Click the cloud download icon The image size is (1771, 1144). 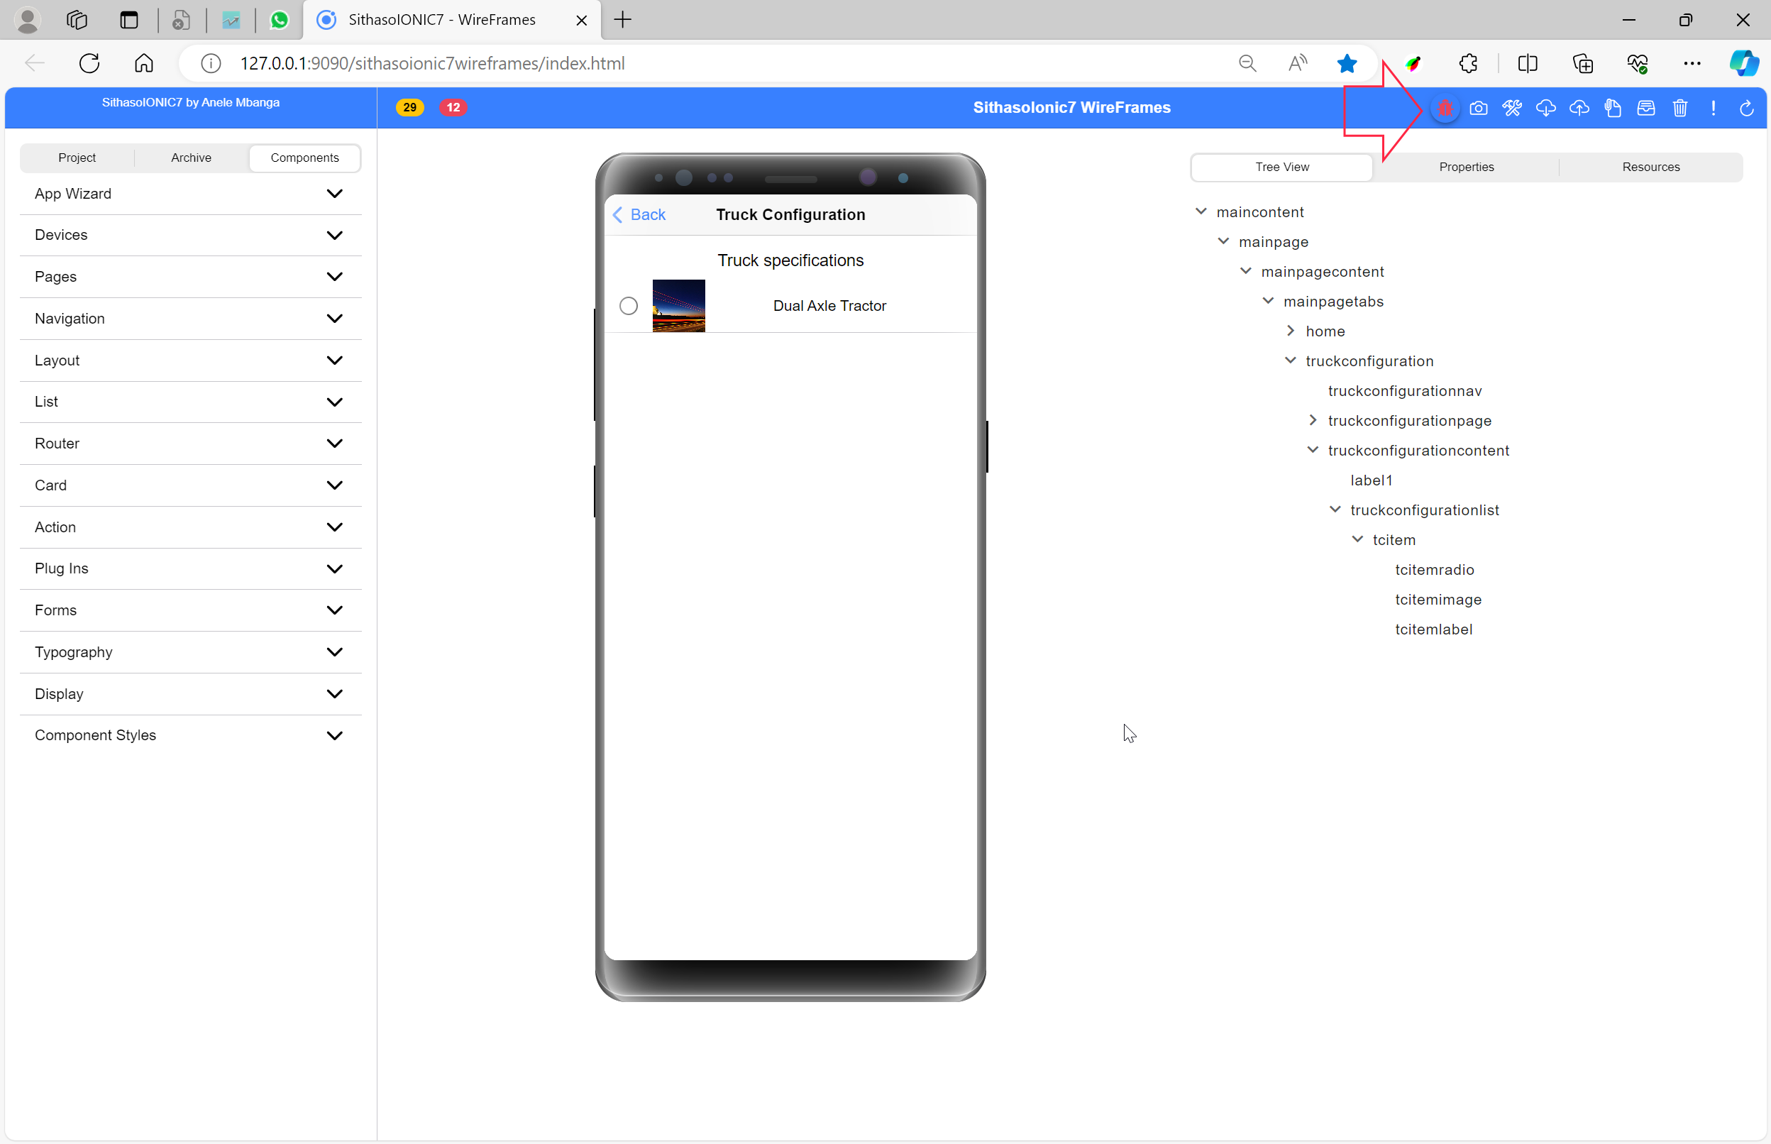(1545, 109)
